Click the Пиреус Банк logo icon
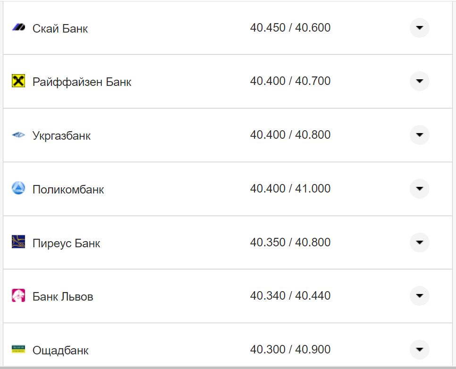This screenshot has width=456, height=369. pos(18,242)
